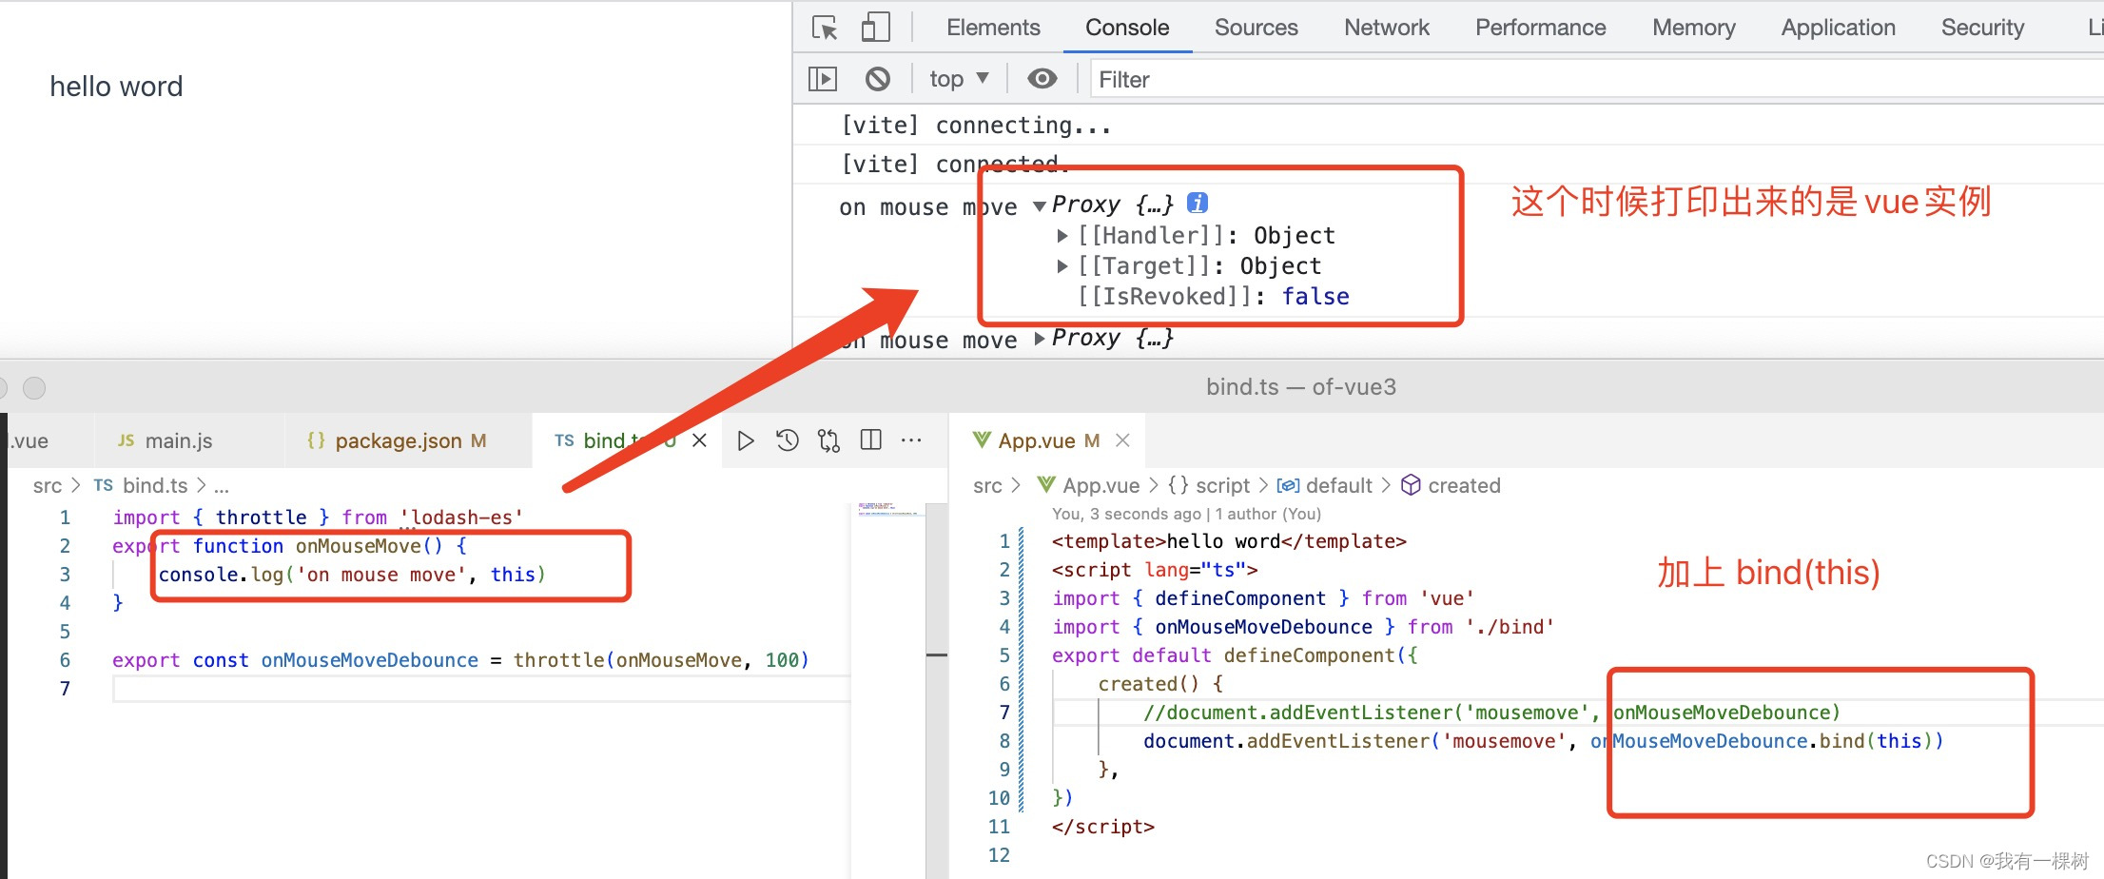Viewport: 2104px width, 879px height.
Task: Show the console sidebar panel
Action: coord(823,79)
